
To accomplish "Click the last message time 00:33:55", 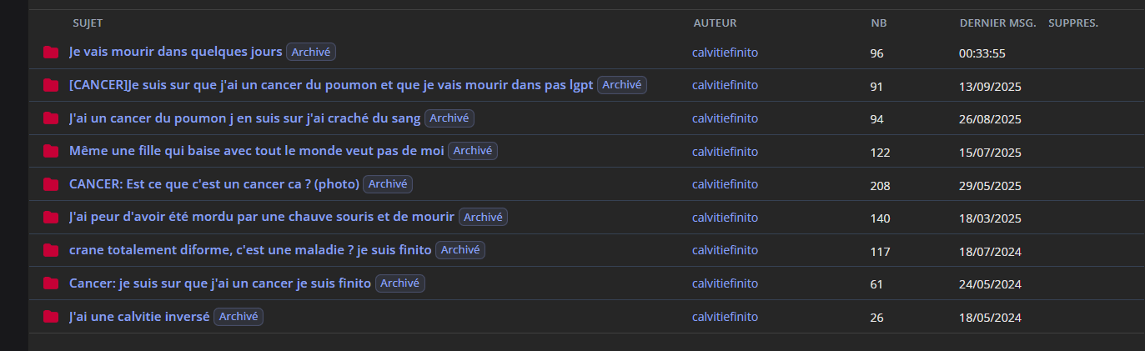I will (x=982, y=53).
